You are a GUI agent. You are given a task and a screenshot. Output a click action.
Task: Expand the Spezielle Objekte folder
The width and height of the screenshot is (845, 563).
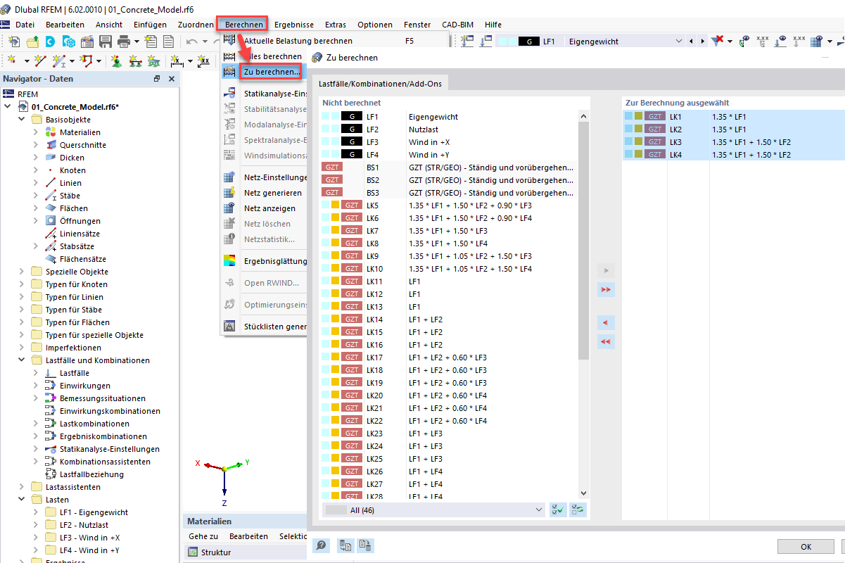click(x=22, y=272)
